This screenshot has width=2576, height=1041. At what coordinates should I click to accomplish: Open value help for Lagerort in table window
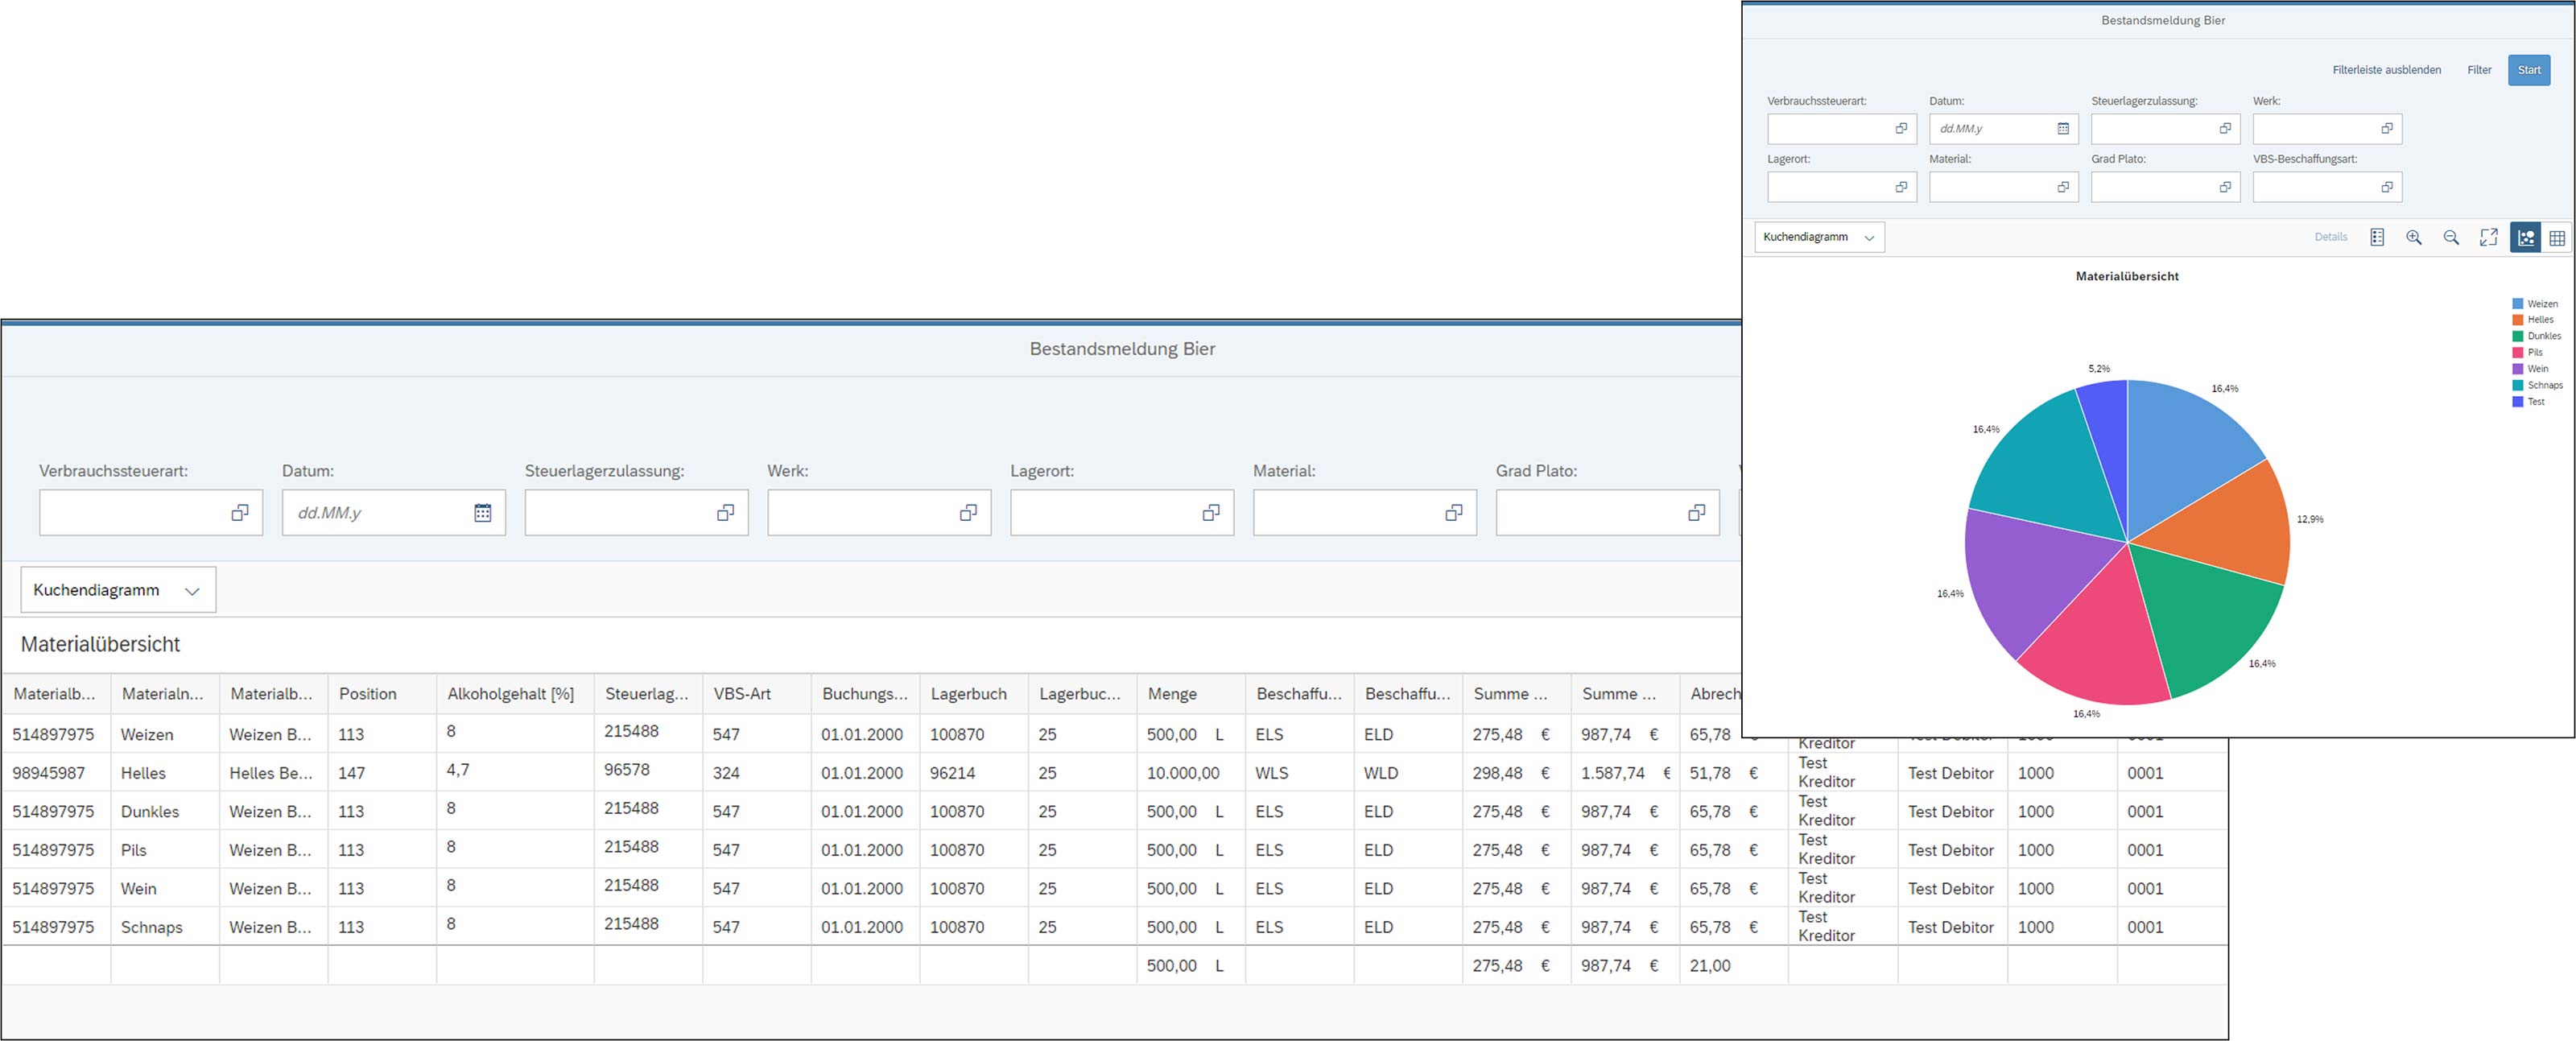[x=1211, y=513]
